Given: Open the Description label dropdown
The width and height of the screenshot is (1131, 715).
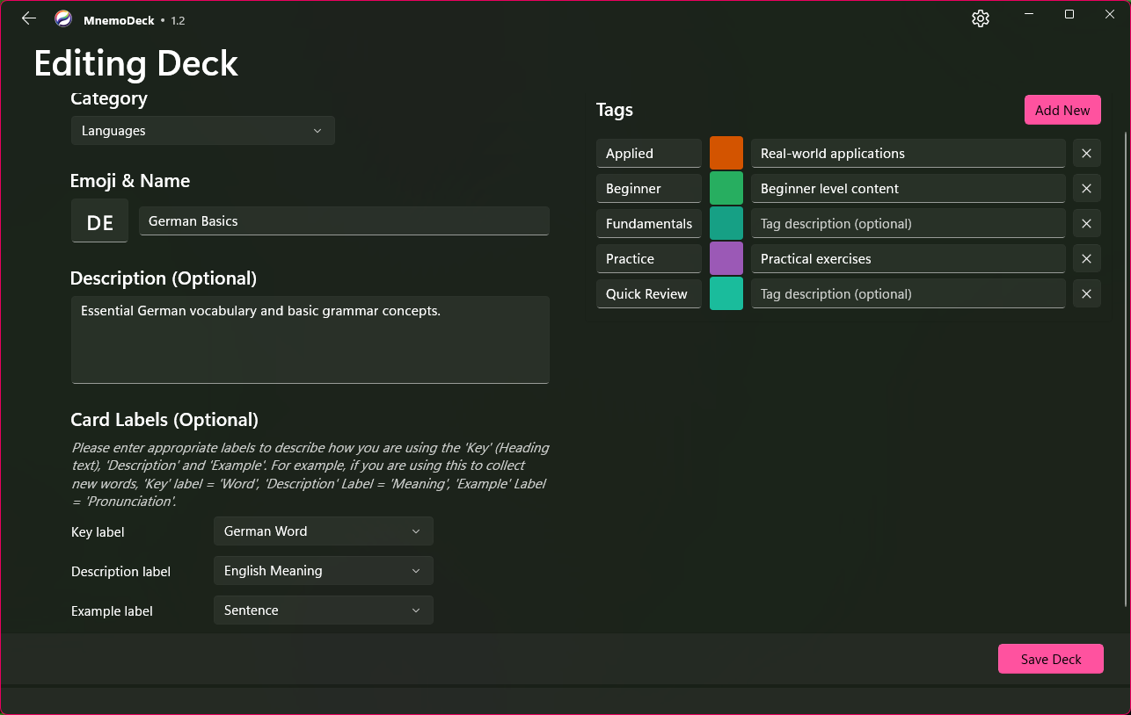Looking at the screenshot, I should [323, 571].
